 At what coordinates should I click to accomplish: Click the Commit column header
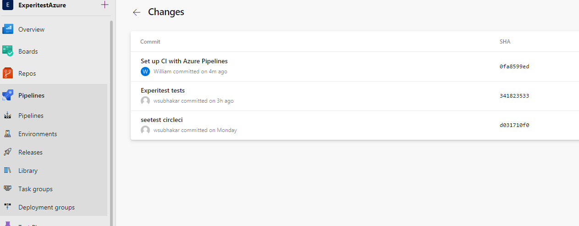pos(150,42)
